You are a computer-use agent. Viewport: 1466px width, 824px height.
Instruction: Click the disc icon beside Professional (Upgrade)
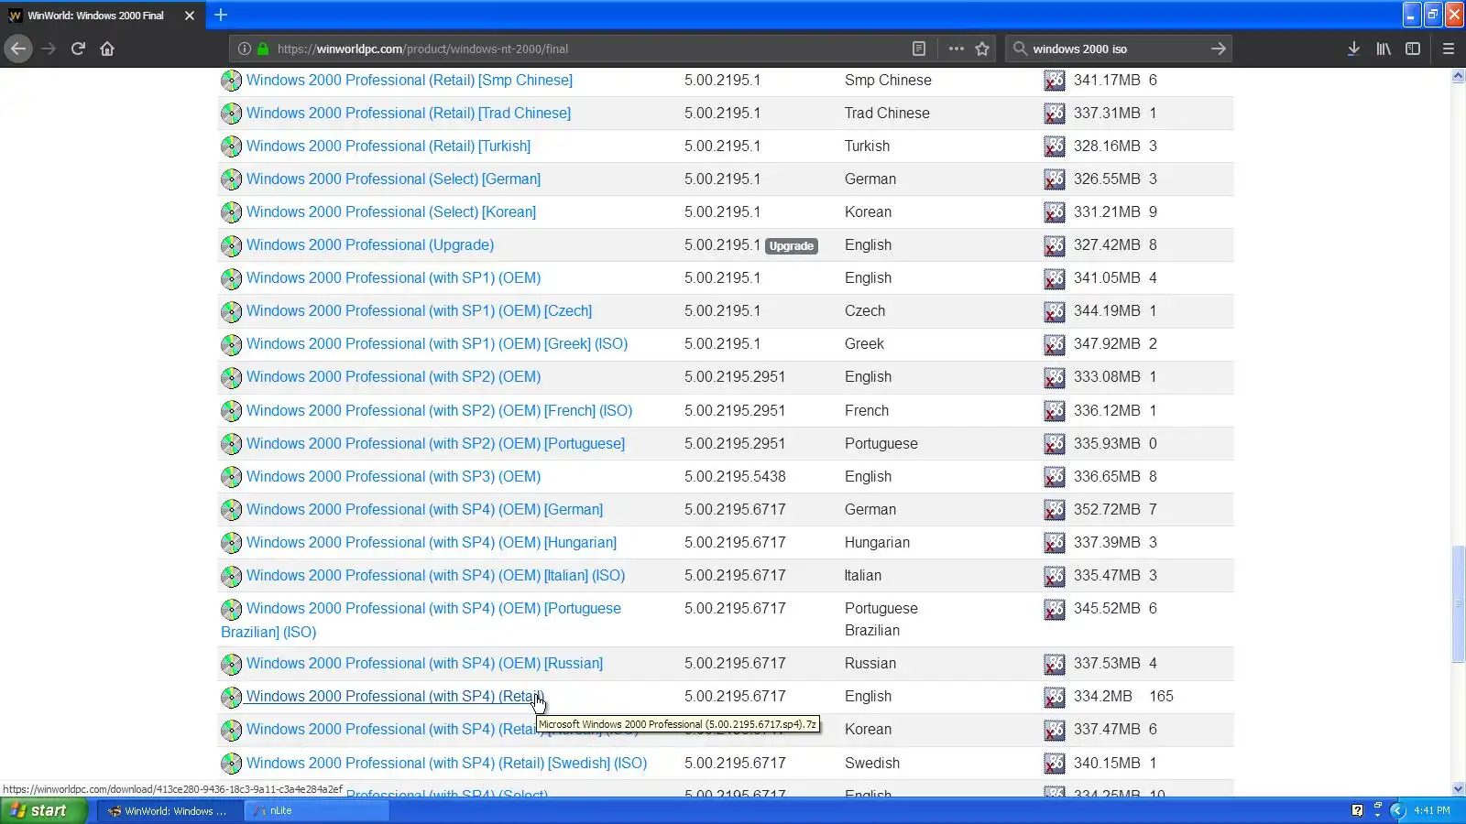[231, 245]
